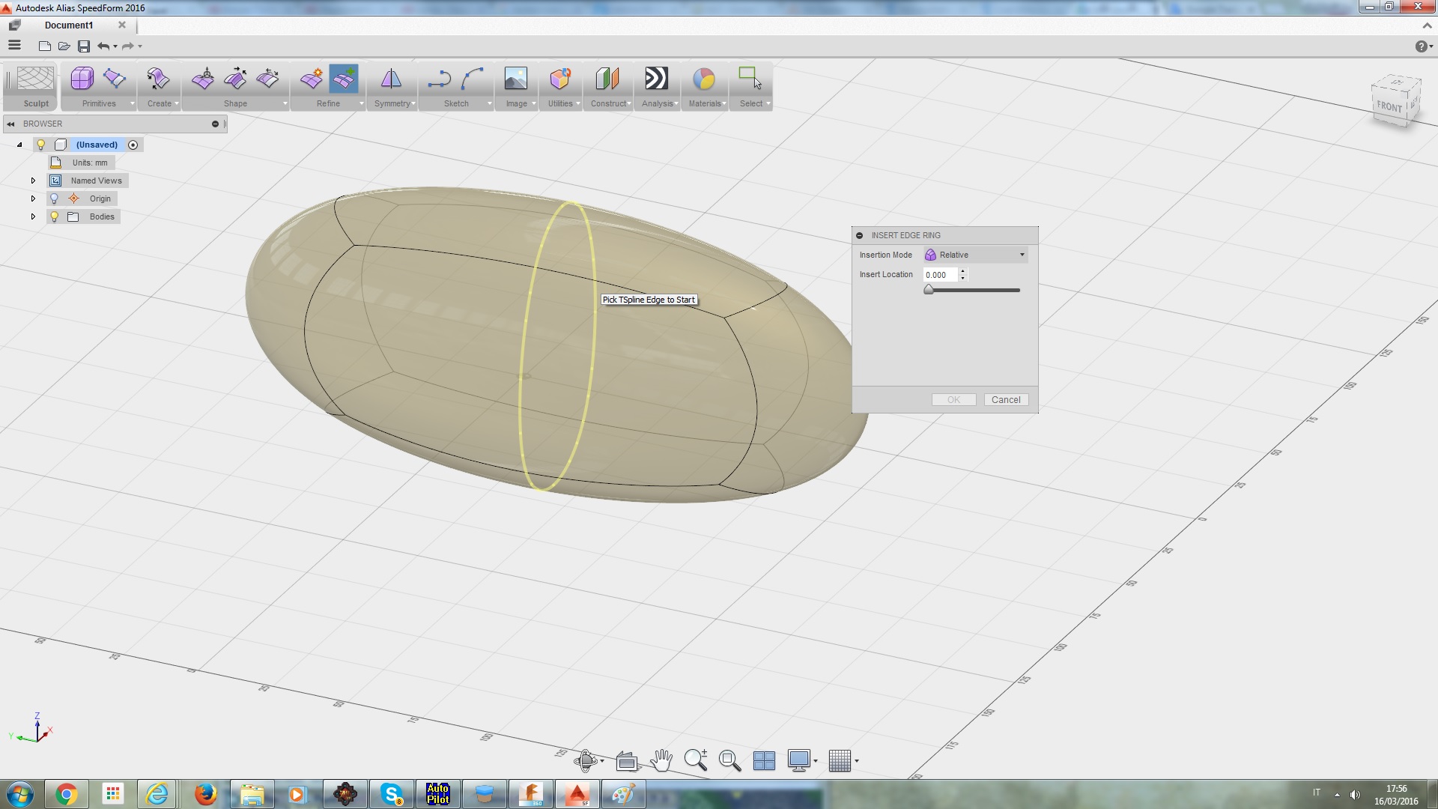
Task: Click the Sculpt workspace button
Action: [35, 86]
